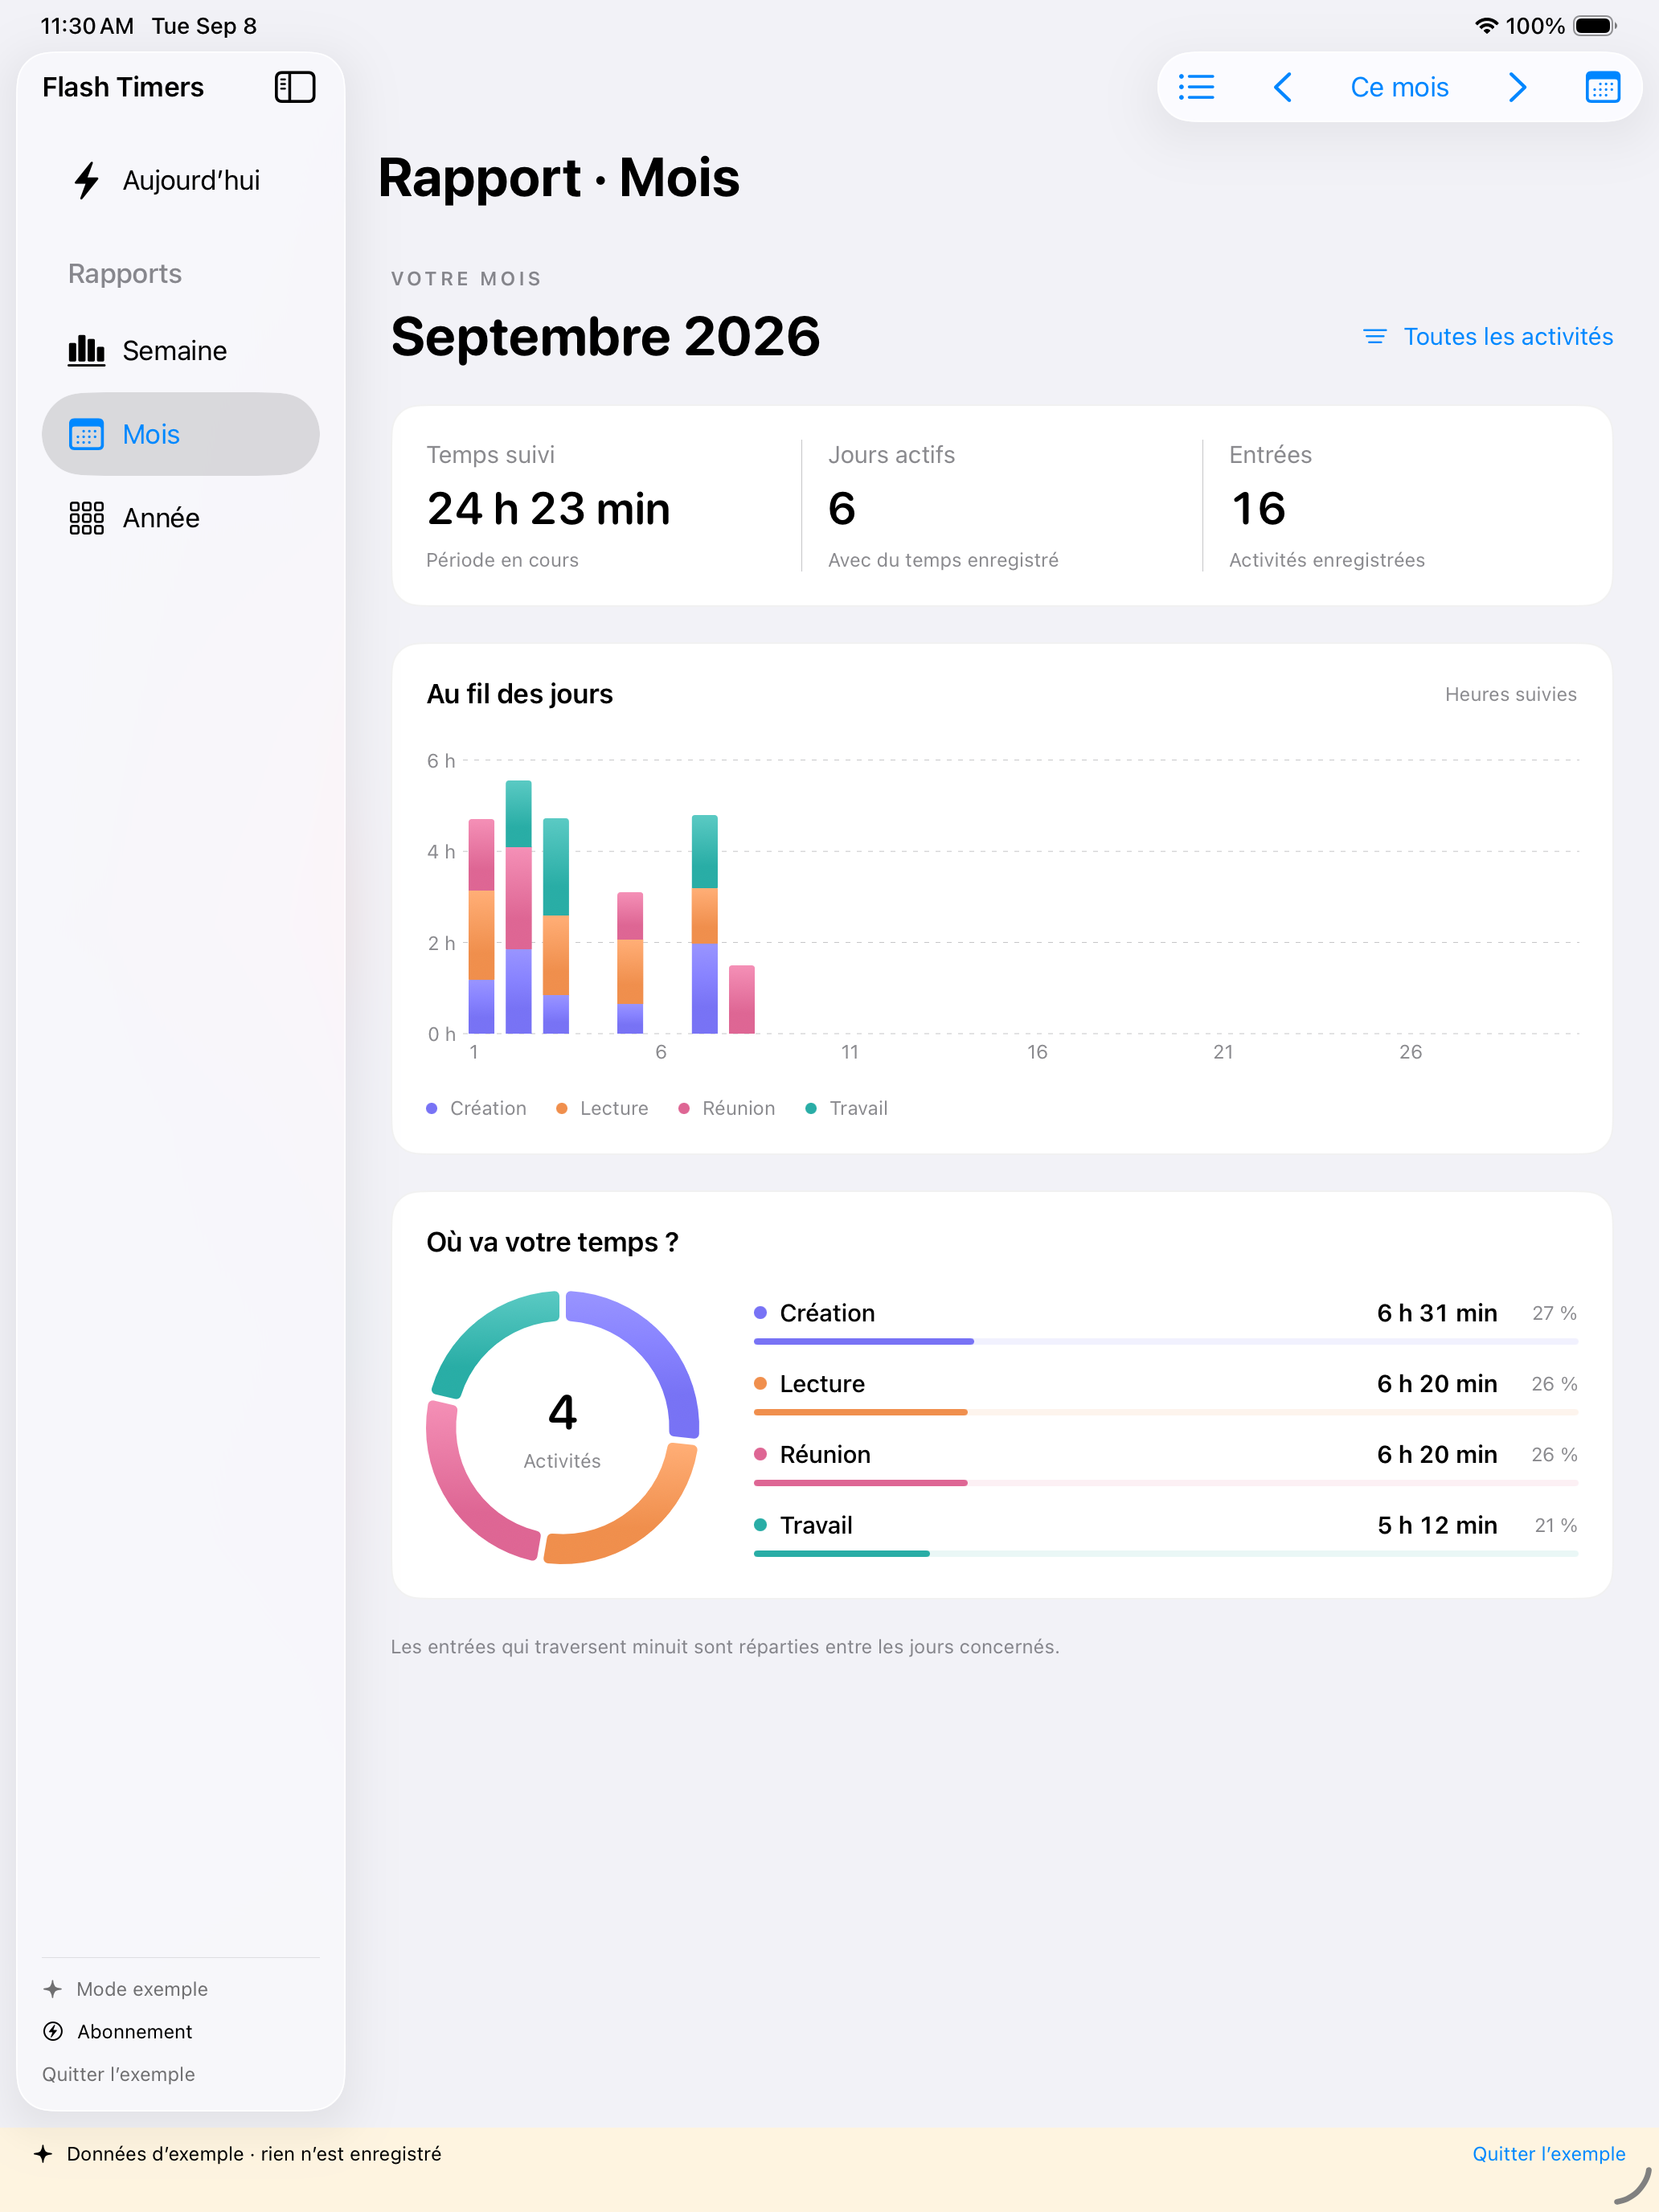Switch to the Semaine report
The width and height of the screenshot is (1659, 2212).
(181, 351)
